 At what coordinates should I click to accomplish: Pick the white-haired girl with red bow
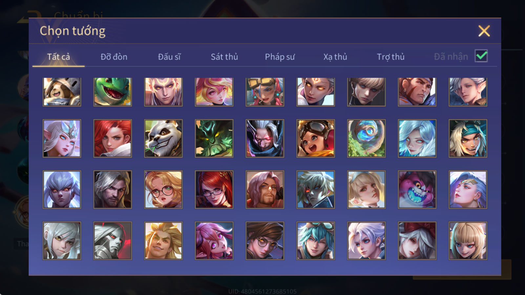pyautogui.click(x=417, y=241)
